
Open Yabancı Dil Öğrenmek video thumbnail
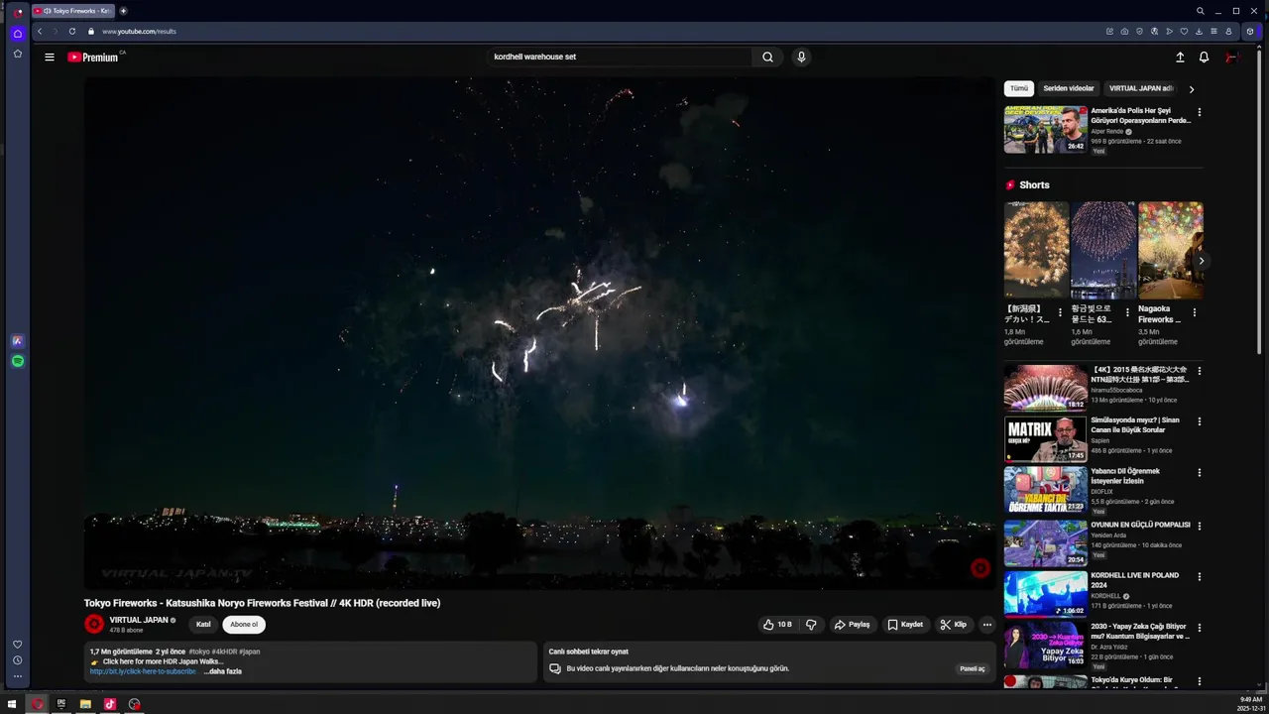pos(1046,491)
